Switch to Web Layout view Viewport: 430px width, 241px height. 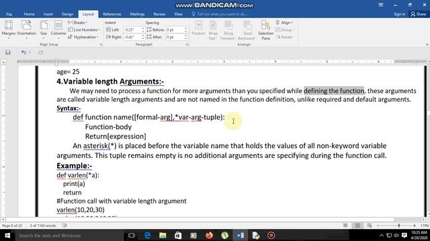[x=370, y=226]
